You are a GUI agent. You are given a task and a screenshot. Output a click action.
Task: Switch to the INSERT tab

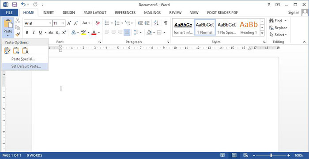point(48,13)
